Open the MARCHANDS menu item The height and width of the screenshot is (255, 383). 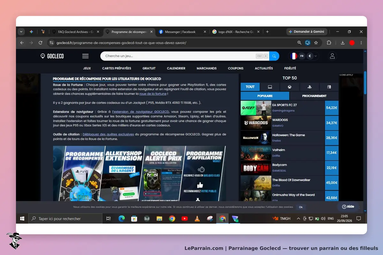207,68
